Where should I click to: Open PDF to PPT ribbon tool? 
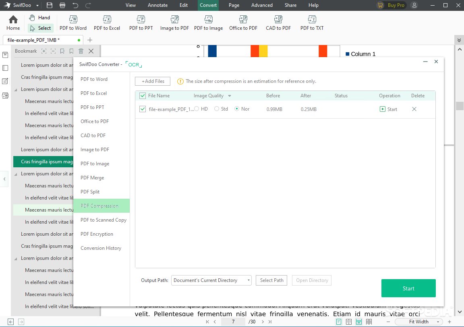click(x=141, y=23)
